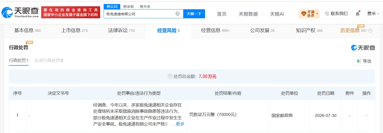The height and width of the screenshot is (133, 383).
Task: Open the 知识产权 366 tab
Action: [x=309, y=31]
